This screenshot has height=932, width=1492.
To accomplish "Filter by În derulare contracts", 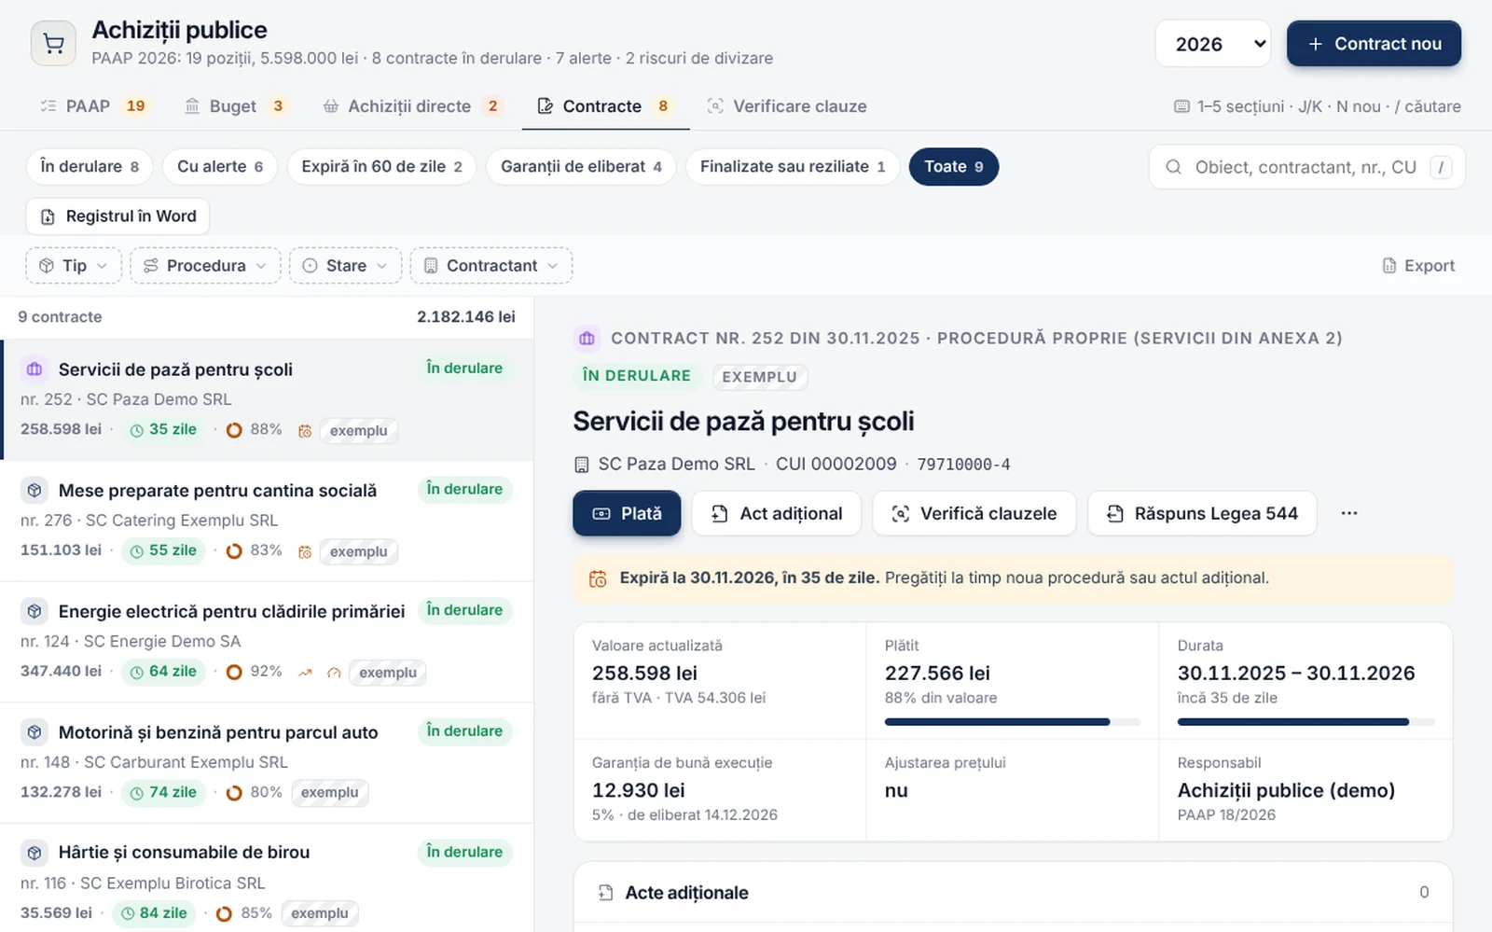I will click(x=90, y=166).
